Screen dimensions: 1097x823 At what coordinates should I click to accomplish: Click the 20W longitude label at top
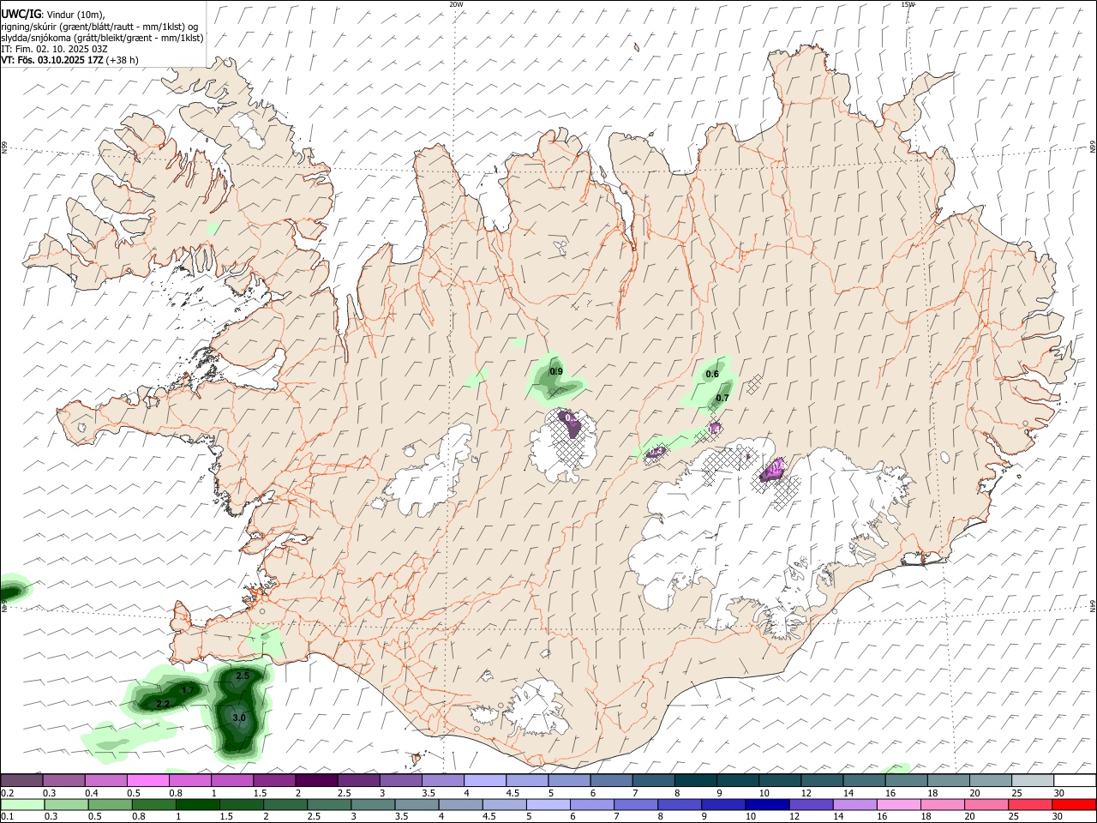(x=456, y=4)
